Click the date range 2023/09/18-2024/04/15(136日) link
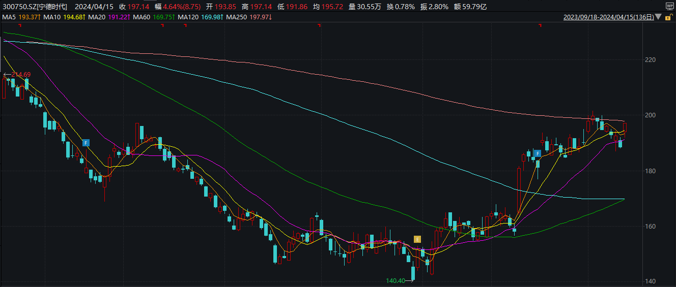 608,17
